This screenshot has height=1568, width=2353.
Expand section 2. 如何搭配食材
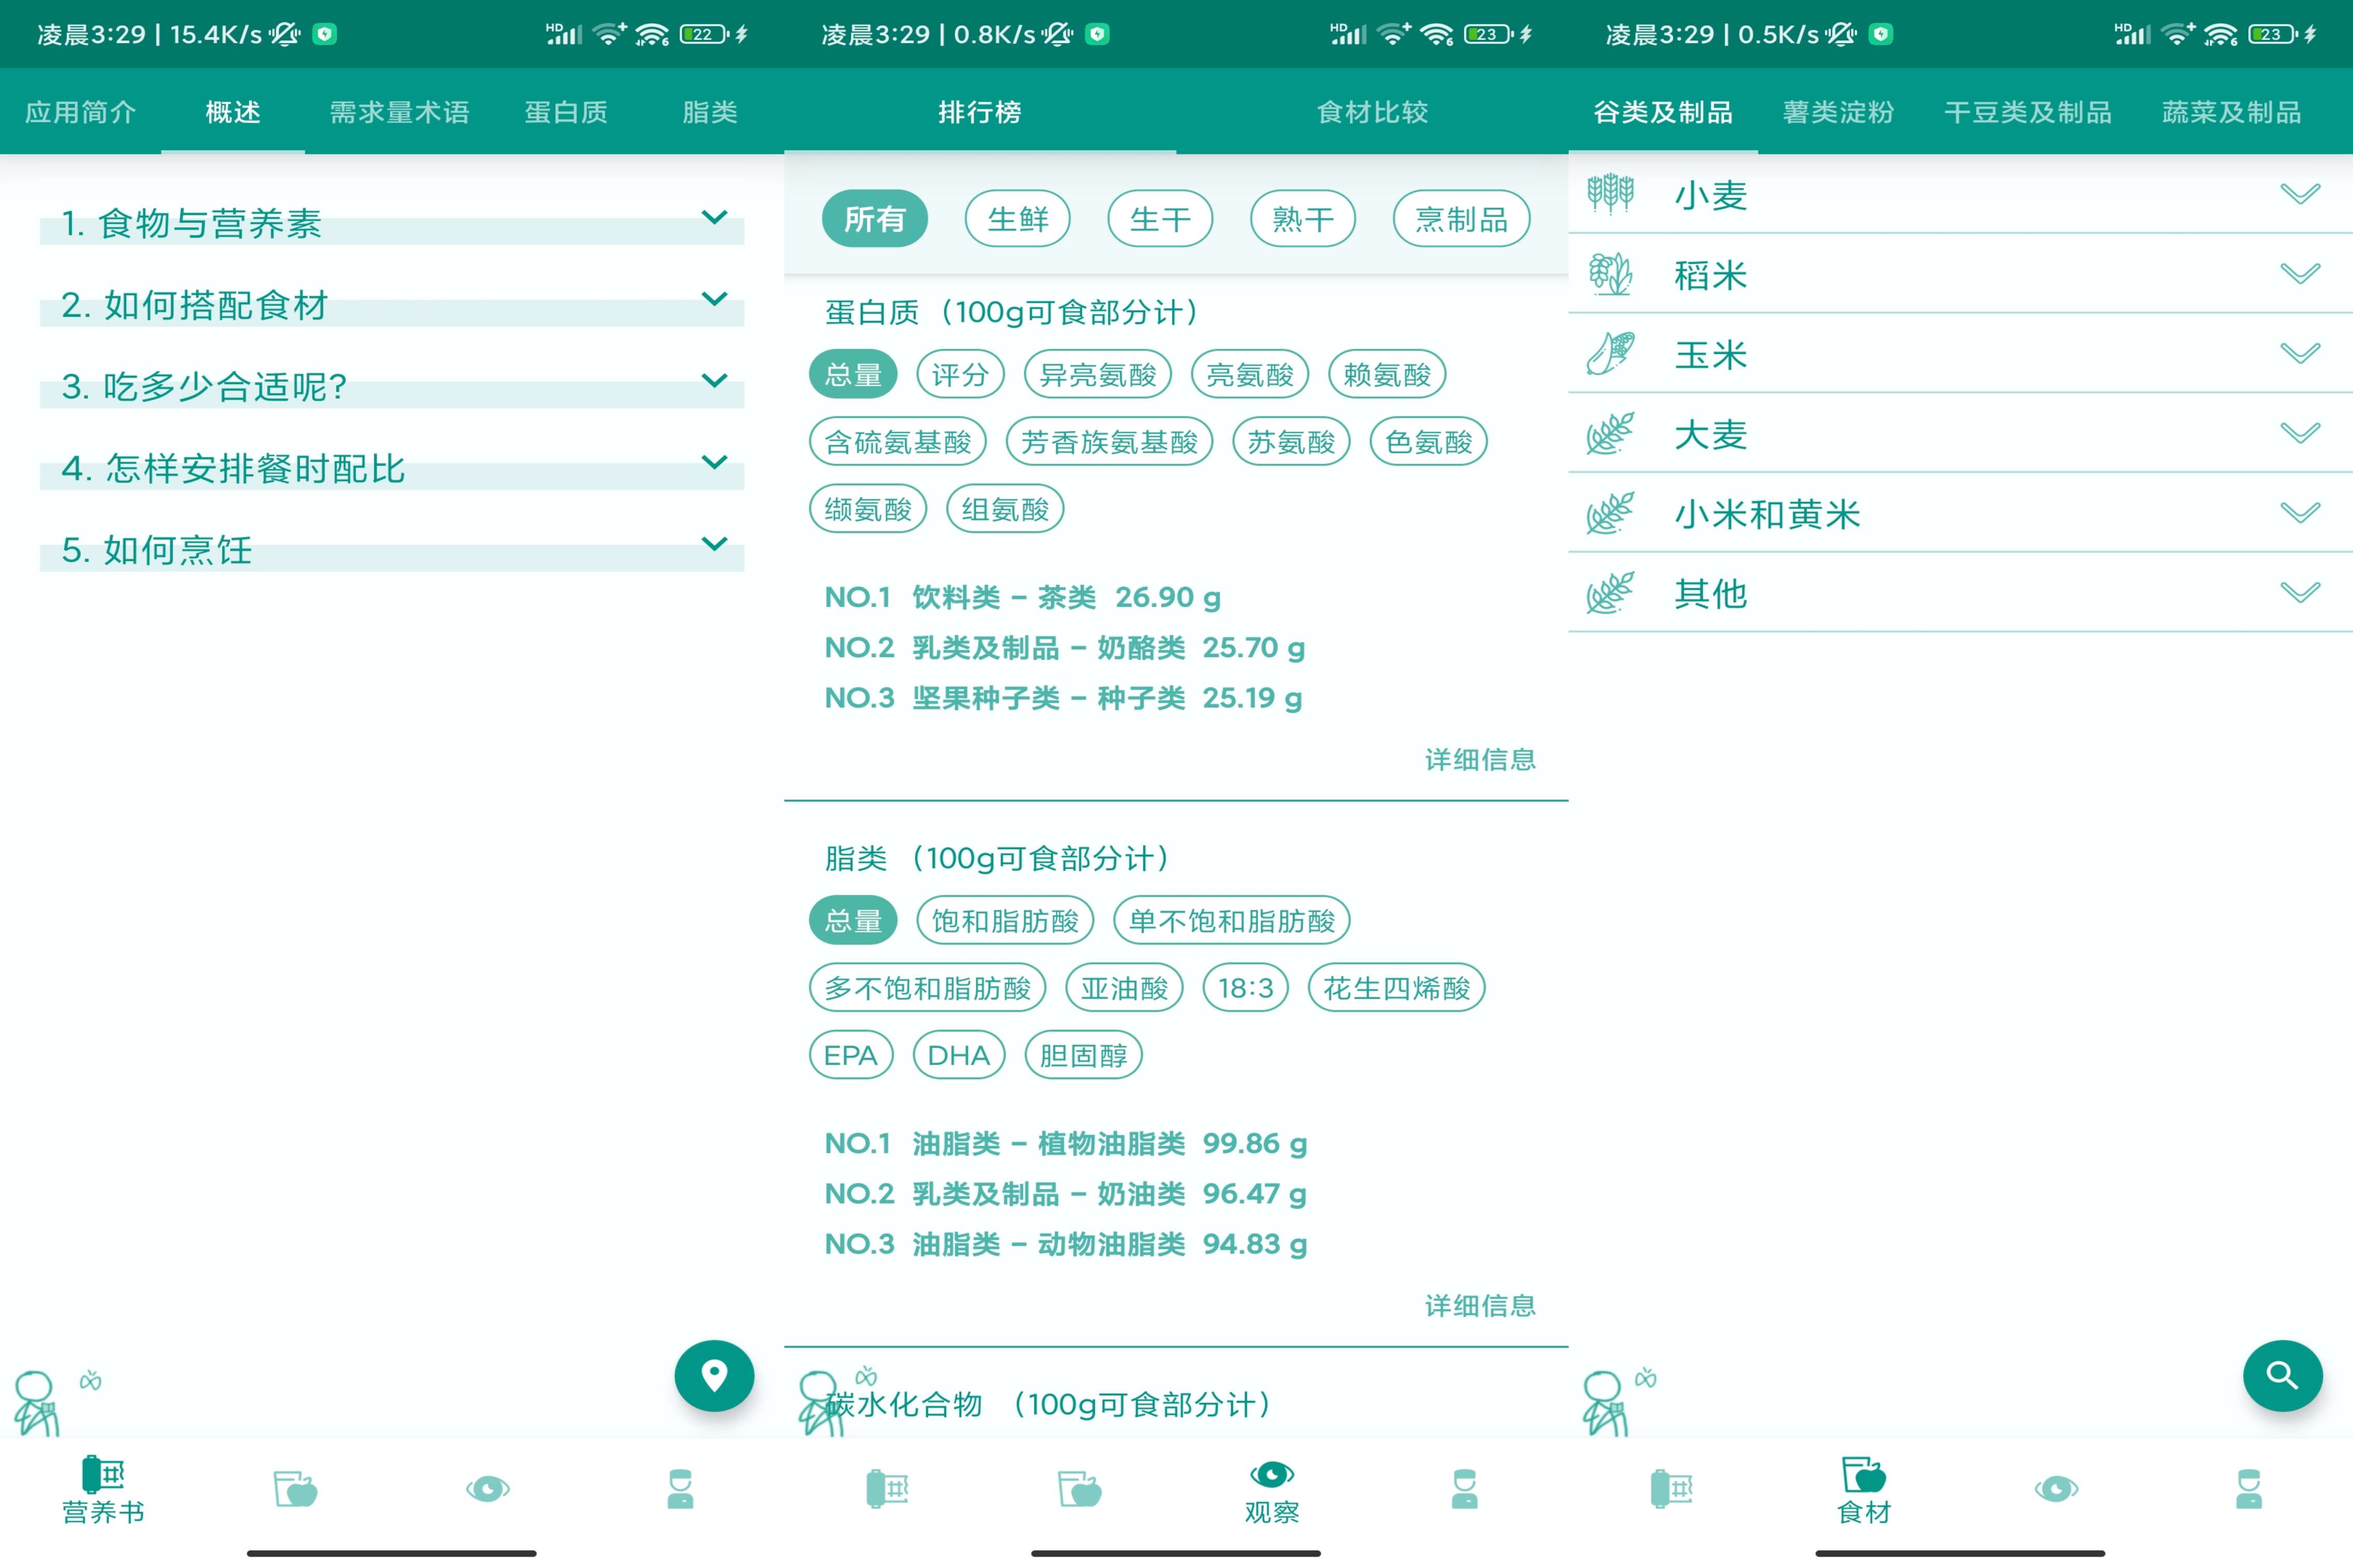[x=392, y=304]
